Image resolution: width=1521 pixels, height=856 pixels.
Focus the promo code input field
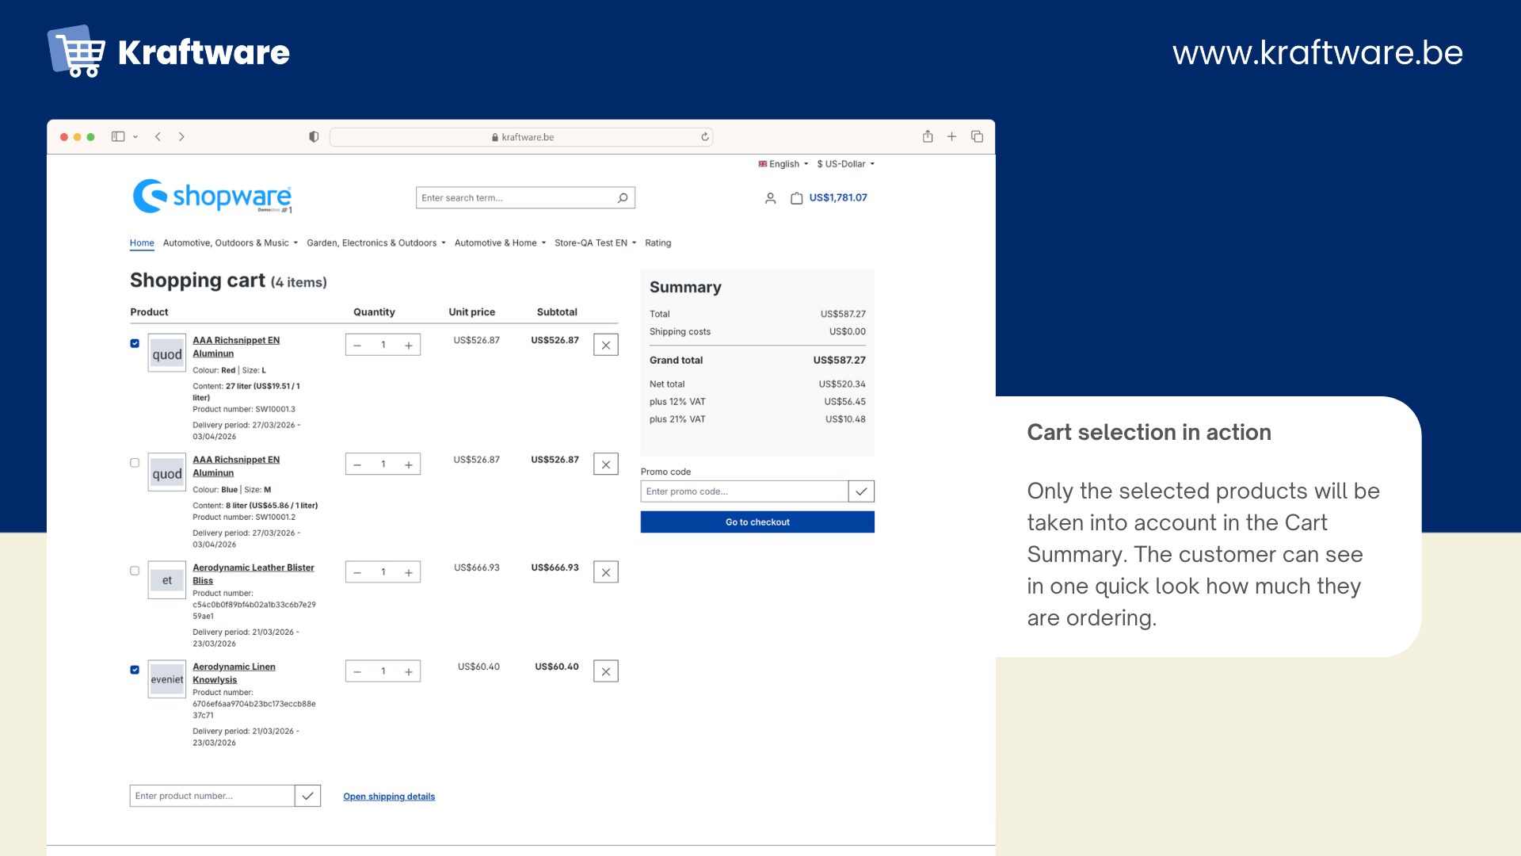click(x=745, y=491)
